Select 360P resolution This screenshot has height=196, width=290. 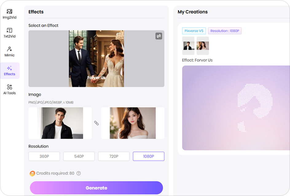pyautogui.click(x=44, y=156)
